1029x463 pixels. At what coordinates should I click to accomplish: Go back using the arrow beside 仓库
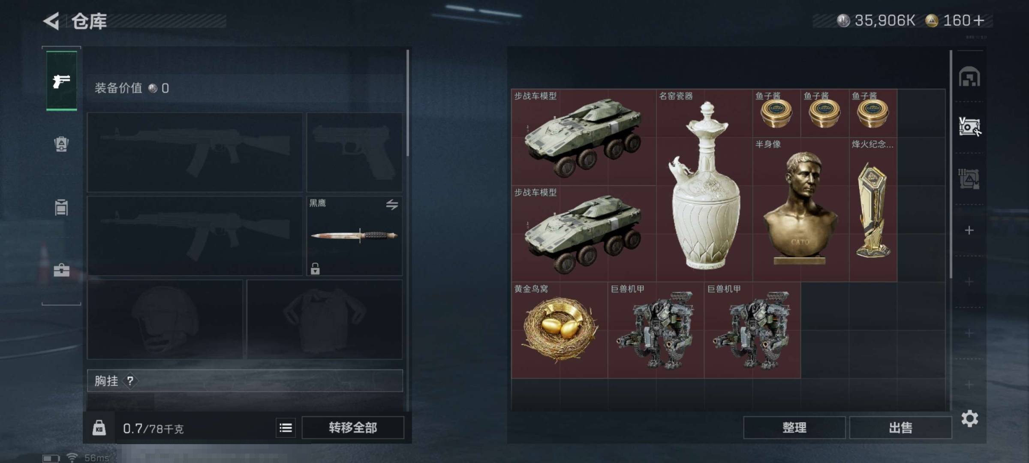click(x=51, y=21)
